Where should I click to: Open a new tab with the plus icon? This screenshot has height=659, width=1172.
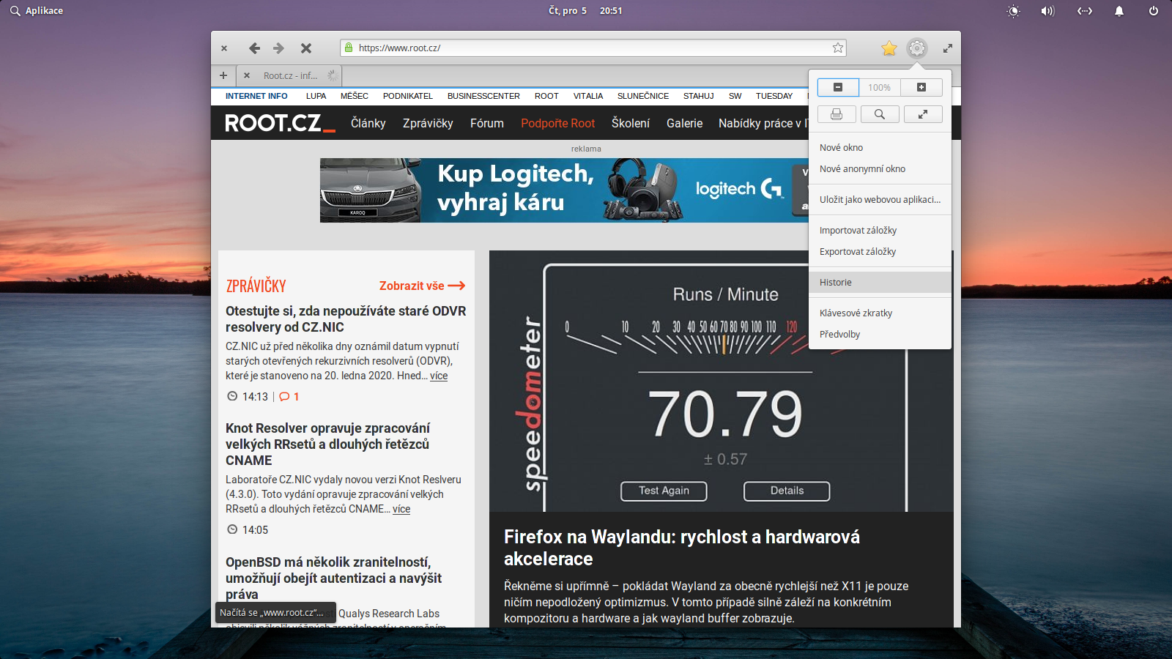223,75
